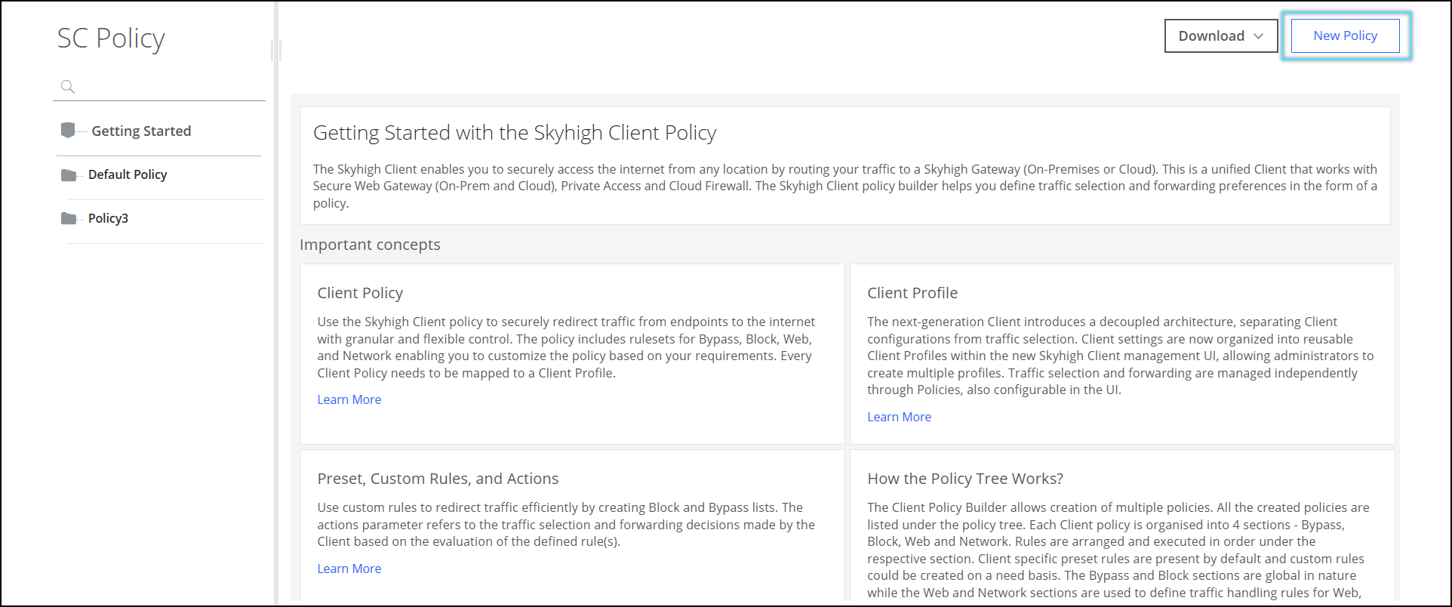Image resolution: width=1452 pixels, height=607 pixels.
Task: Focus the policy search input field
Action: (170, 87)
